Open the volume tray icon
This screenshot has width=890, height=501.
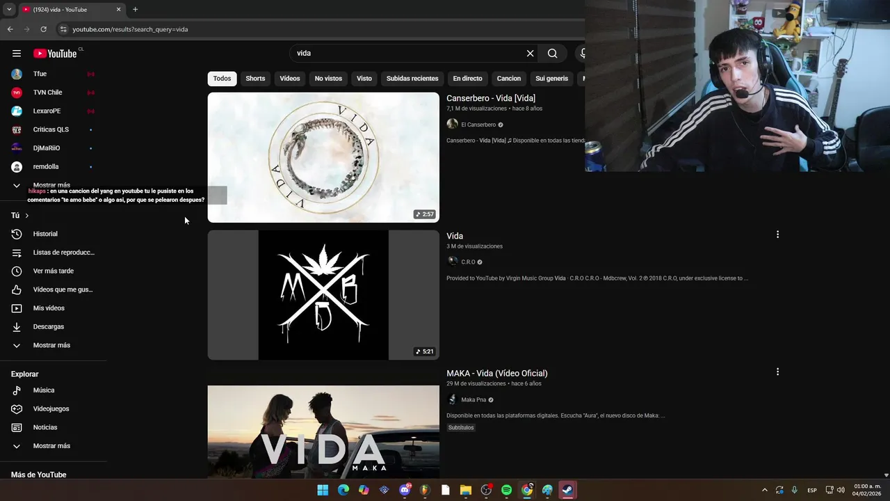841,490
